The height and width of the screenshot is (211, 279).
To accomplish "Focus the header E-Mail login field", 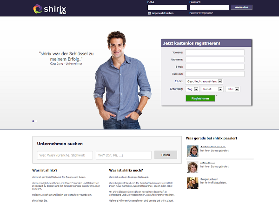I will coord(167,7).
